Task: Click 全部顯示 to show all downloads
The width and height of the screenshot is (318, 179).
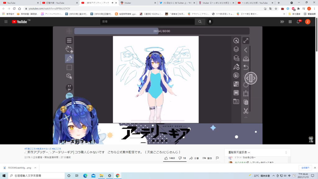Action: click(305, 168)
